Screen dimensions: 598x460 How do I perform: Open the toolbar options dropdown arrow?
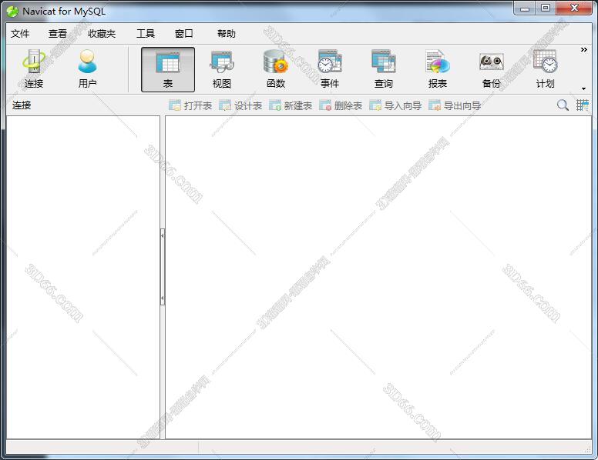coord(583,88)
